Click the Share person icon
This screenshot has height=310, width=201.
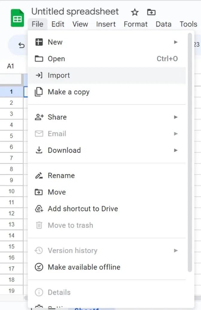39,117
